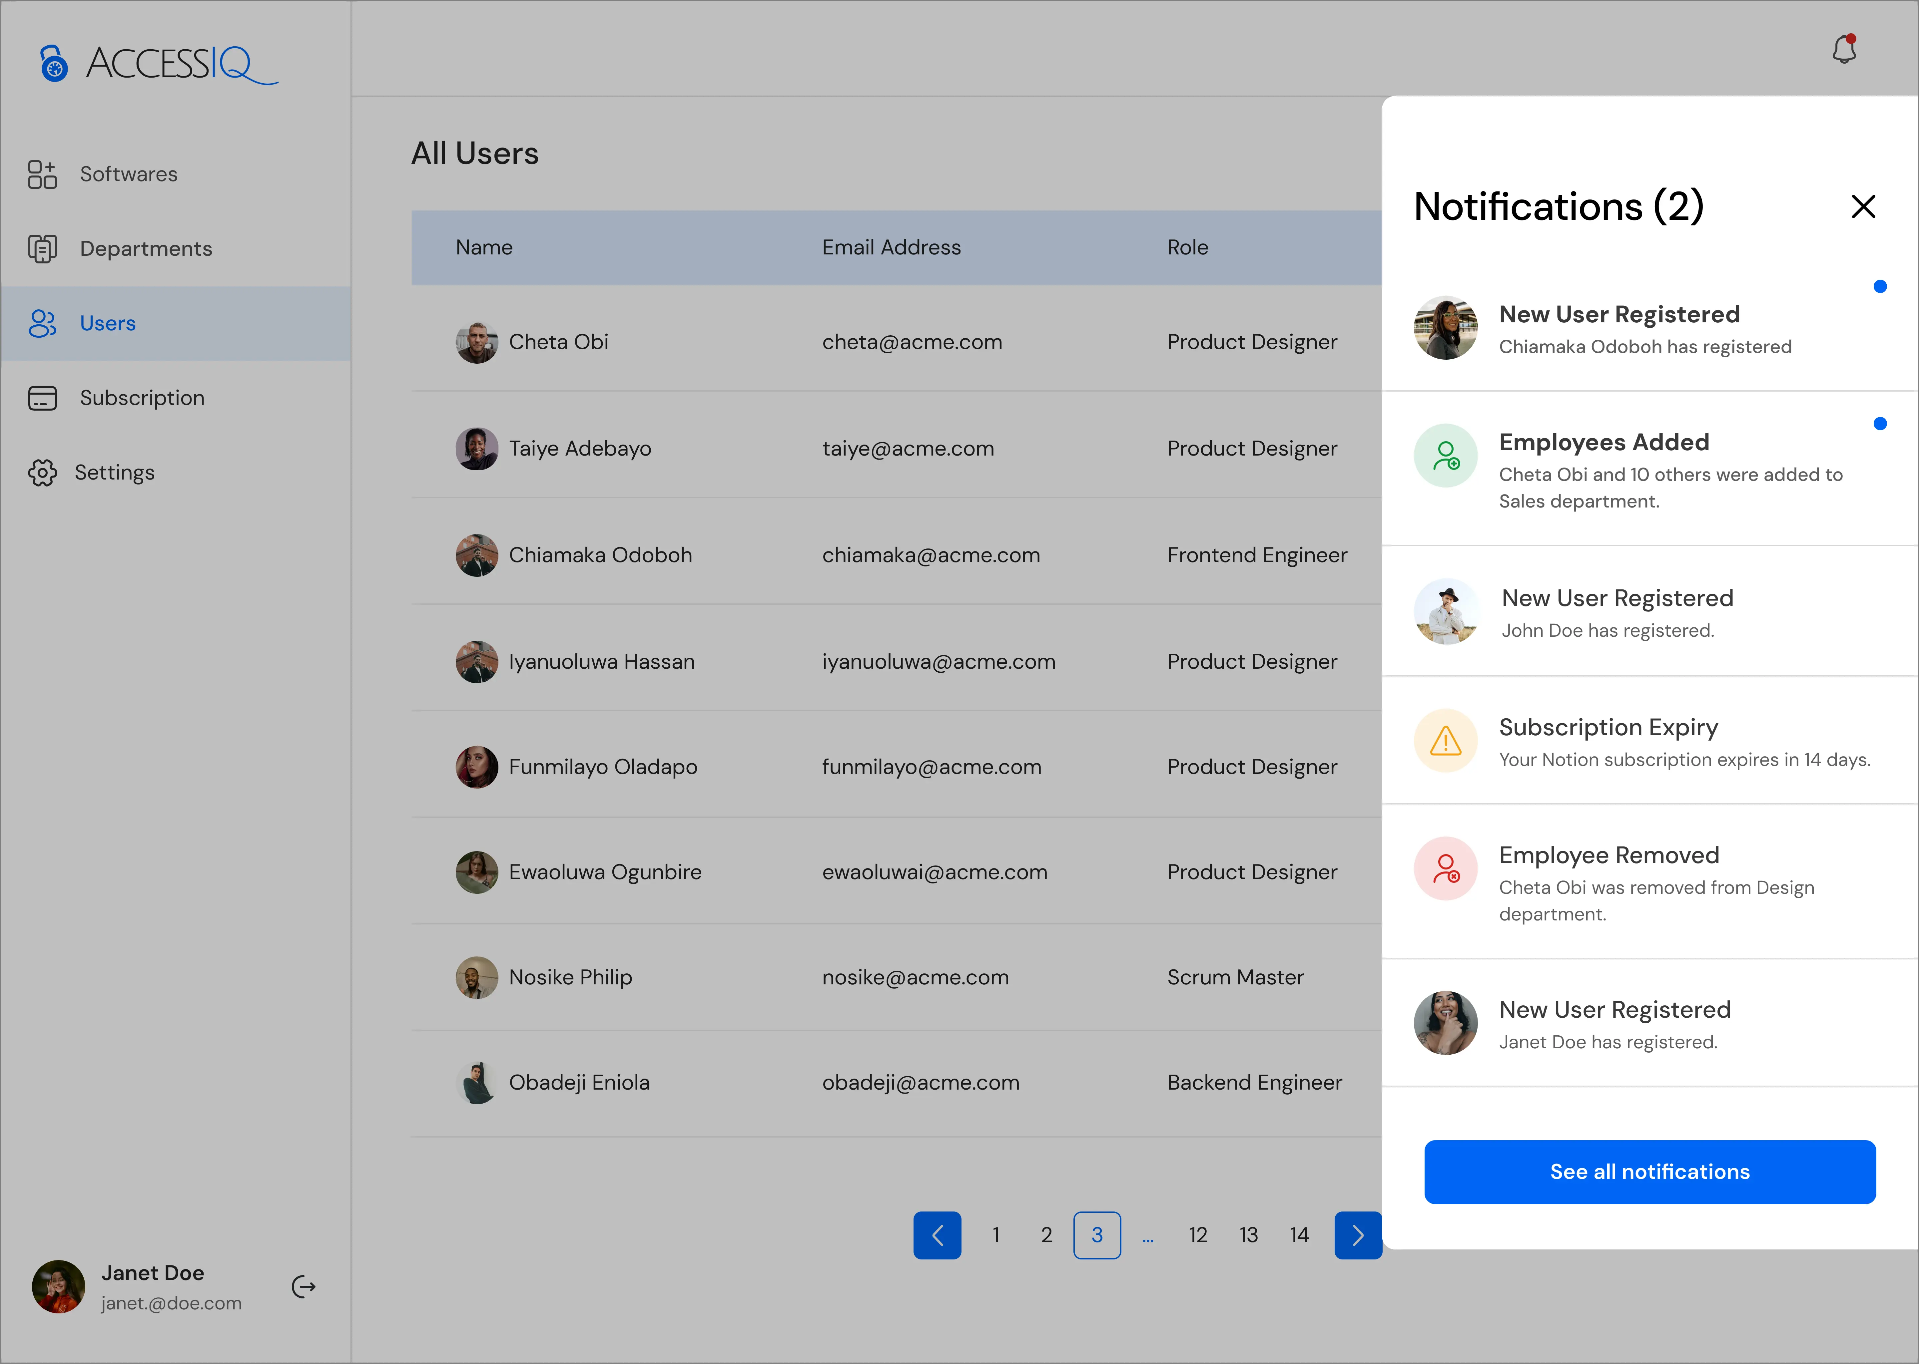Click the logout icon beside Janet Doe

click(x=303, y=1287)
